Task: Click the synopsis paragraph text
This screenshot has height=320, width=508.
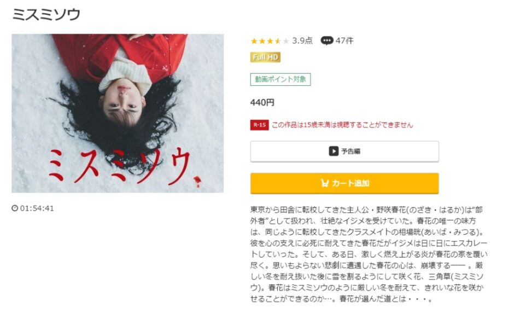Action: (x=369, y=254)
